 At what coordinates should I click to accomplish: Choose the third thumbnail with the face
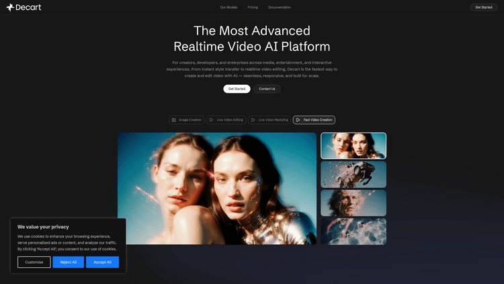tap(353, 203)
